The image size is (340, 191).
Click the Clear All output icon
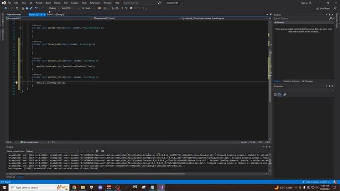click(97, 151)
